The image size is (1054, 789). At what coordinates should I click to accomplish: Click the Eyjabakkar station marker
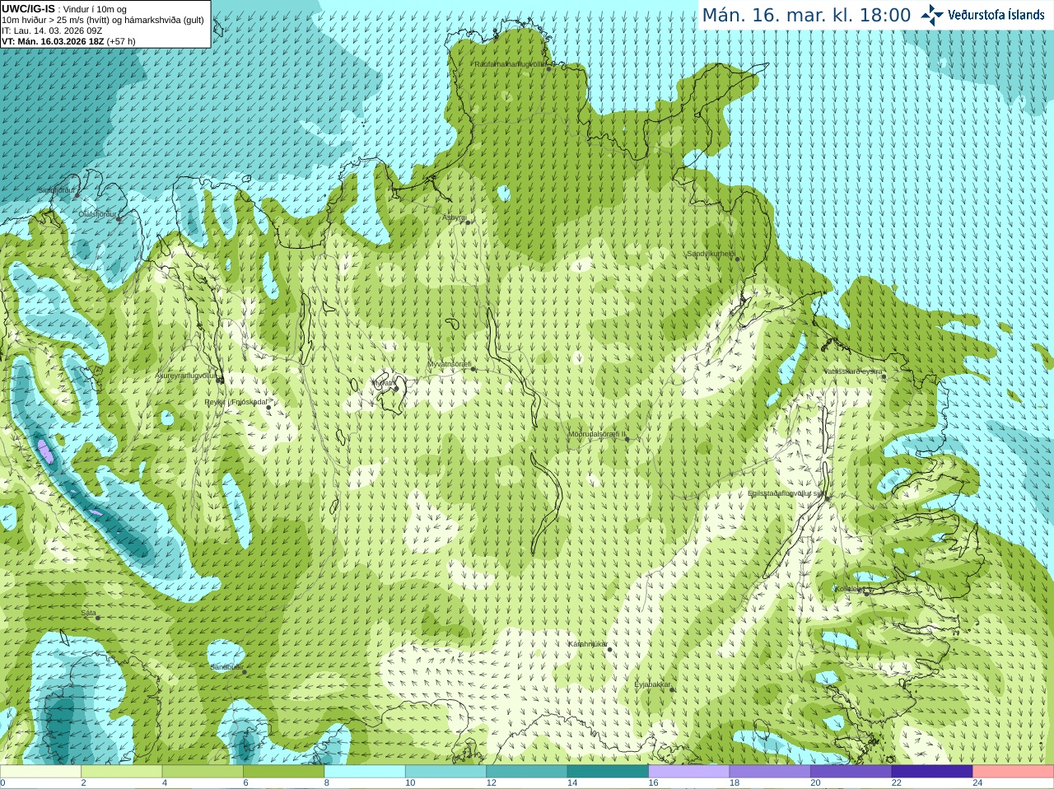672,689
